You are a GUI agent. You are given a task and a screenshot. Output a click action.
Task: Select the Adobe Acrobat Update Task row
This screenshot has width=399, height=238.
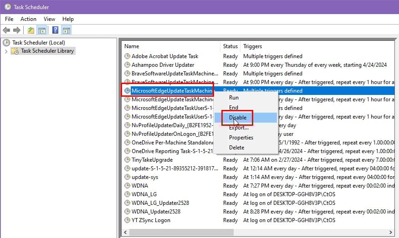click(165, 56)
